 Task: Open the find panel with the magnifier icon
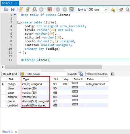128,9
